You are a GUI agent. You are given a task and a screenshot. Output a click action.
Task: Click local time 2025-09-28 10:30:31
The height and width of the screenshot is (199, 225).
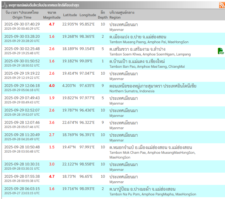pyautogui.click(x=22, y=164)
